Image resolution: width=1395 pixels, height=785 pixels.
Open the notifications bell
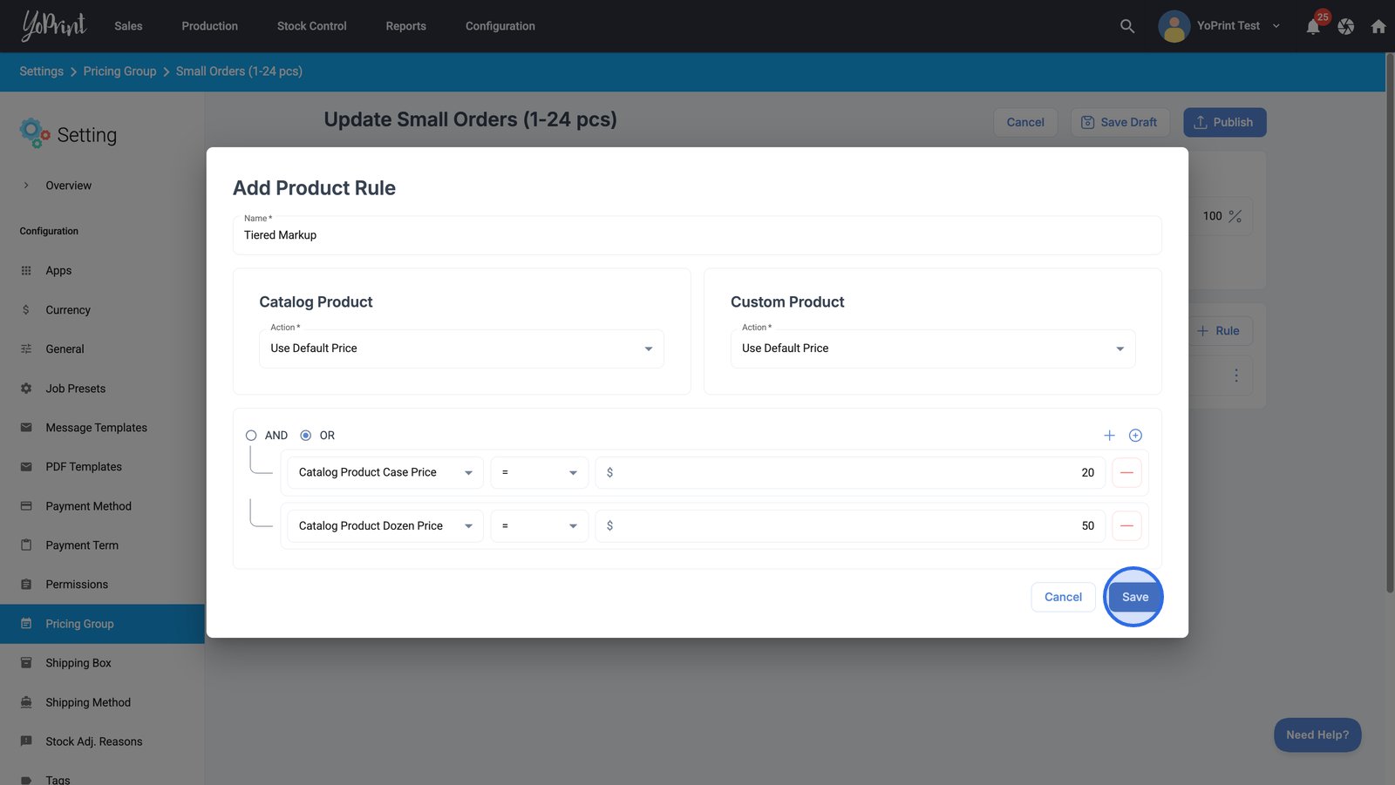[1313, 26]
